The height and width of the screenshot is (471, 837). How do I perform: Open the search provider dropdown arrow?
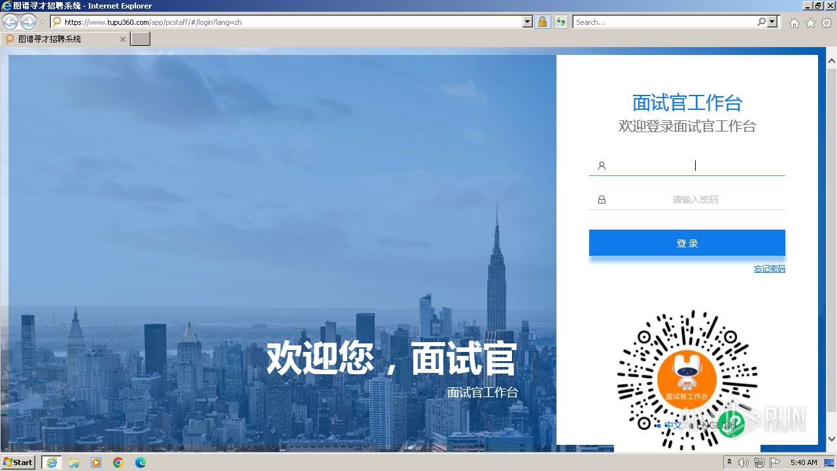772,22
